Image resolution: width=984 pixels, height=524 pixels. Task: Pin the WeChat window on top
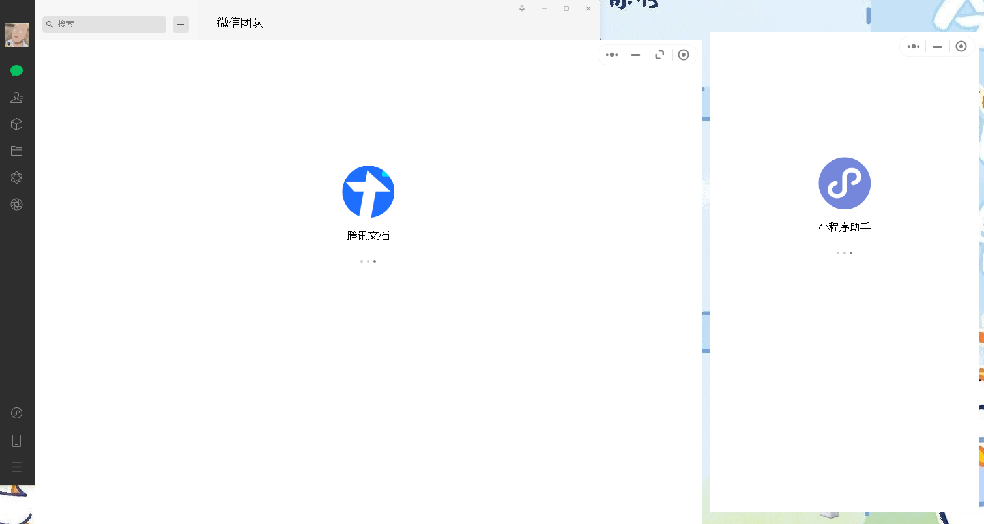[522, 8]
